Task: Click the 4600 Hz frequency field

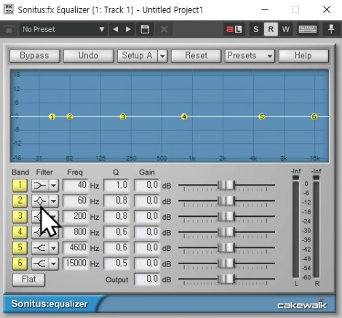Action: click(76, 248)
